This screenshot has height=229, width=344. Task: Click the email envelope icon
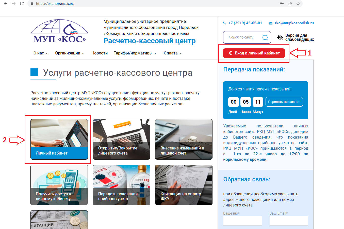pos(271,23)
